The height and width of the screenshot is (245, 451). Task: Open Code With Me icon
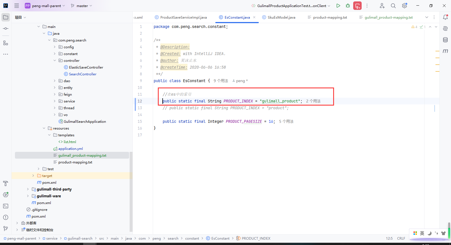382,6
